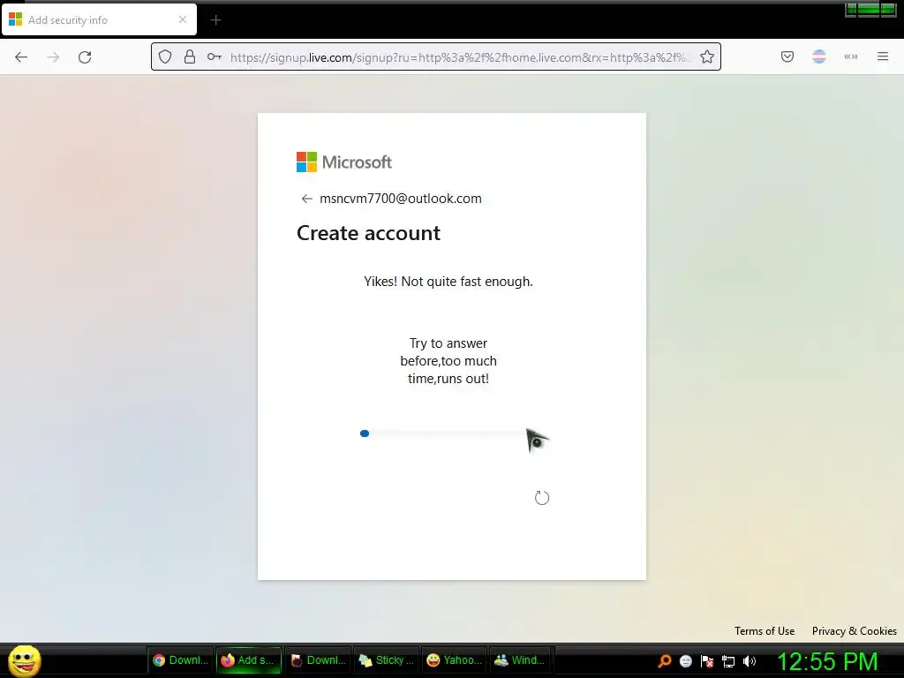Click the blue dot on progress bar
The width and height of the screenshot is (904, 678).
tap(365, 433)
